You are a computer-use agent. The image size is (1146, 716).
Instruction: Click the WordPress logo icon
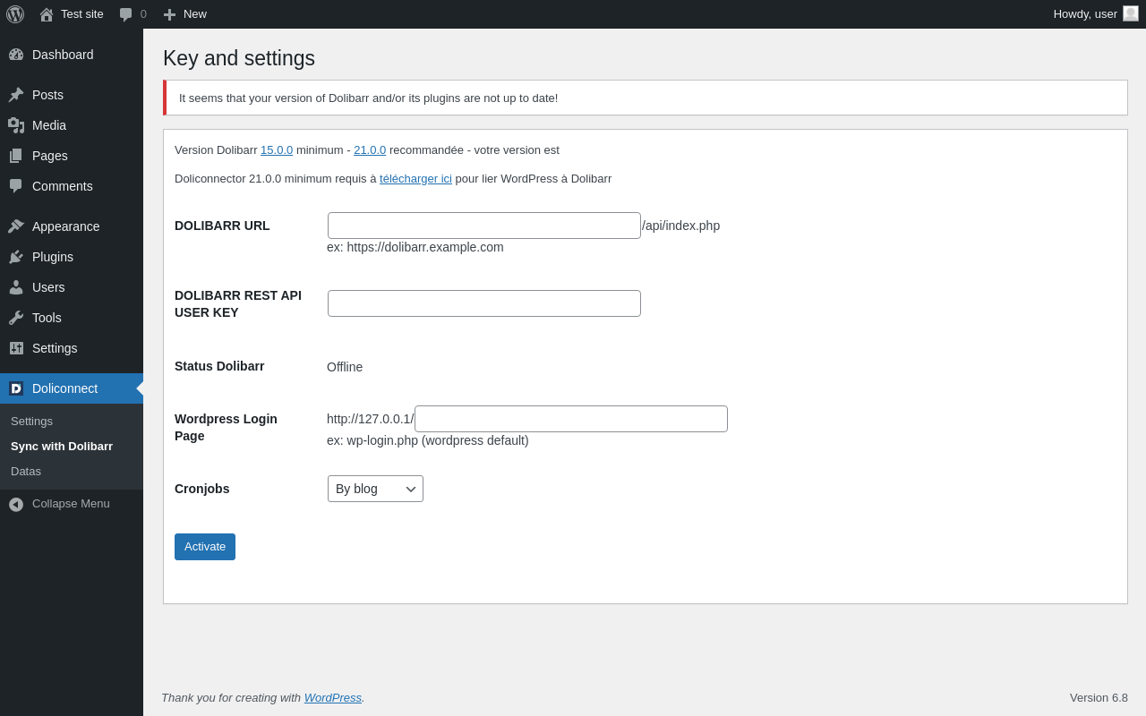(15, 14)
